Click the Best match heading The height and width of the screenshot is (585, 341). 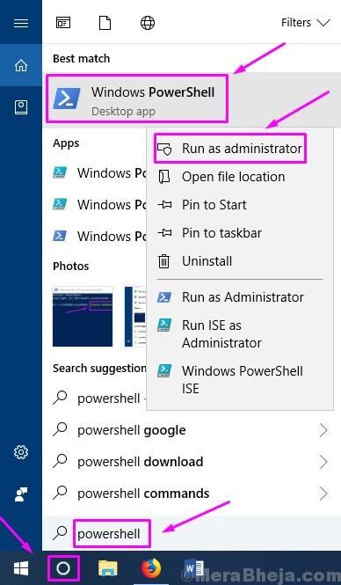[x=81, y=59]
